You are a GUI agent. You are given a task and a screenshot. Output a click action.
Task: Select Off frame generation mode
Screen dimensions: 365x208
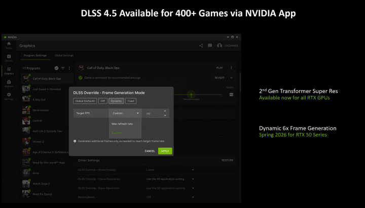[x=102, y=101]
